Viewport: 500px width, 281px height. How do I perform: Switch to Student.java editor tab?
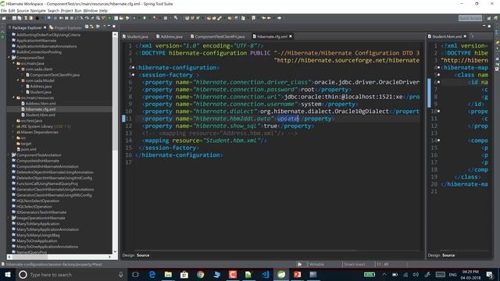click(x=135, y=37)
